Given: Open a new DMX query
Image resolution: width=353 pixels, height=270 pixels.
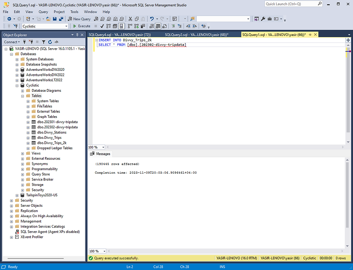Looking at the screenshot, I should tap(109, 19).
